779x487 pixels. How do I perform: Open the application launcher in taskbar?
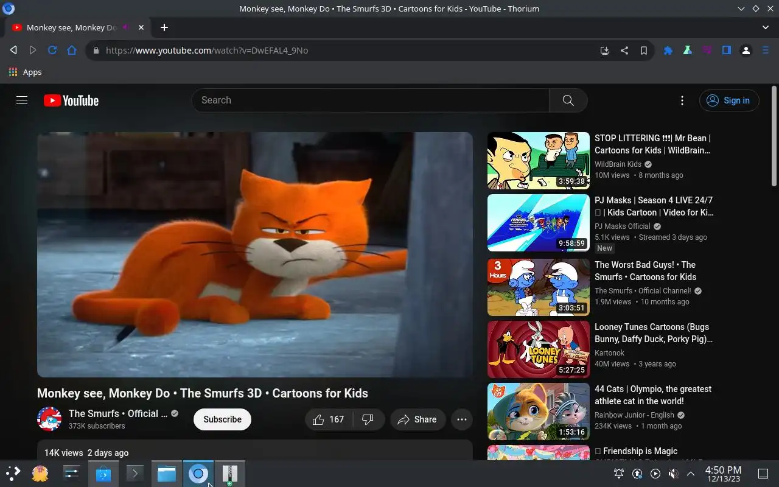coord(13,474)
